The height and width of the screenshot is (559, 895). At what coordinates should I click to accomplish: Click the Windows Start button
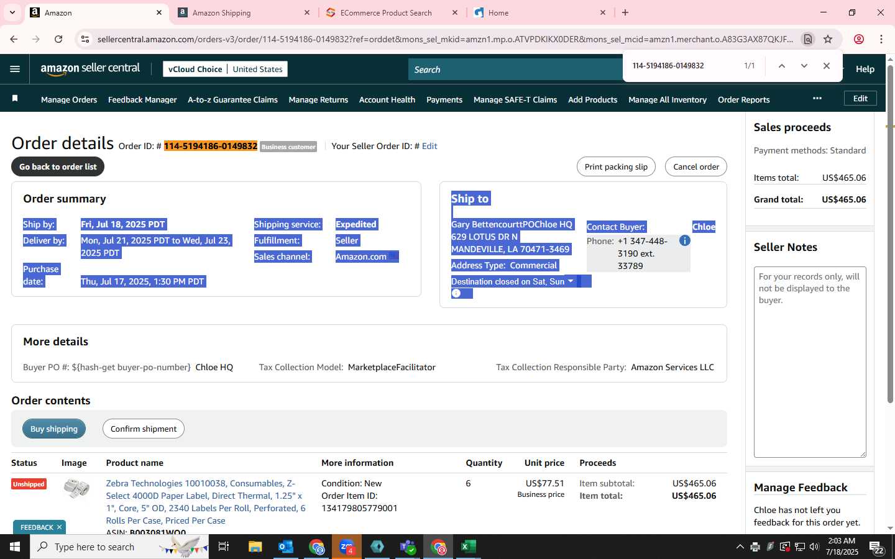click(x=15, y=547)
